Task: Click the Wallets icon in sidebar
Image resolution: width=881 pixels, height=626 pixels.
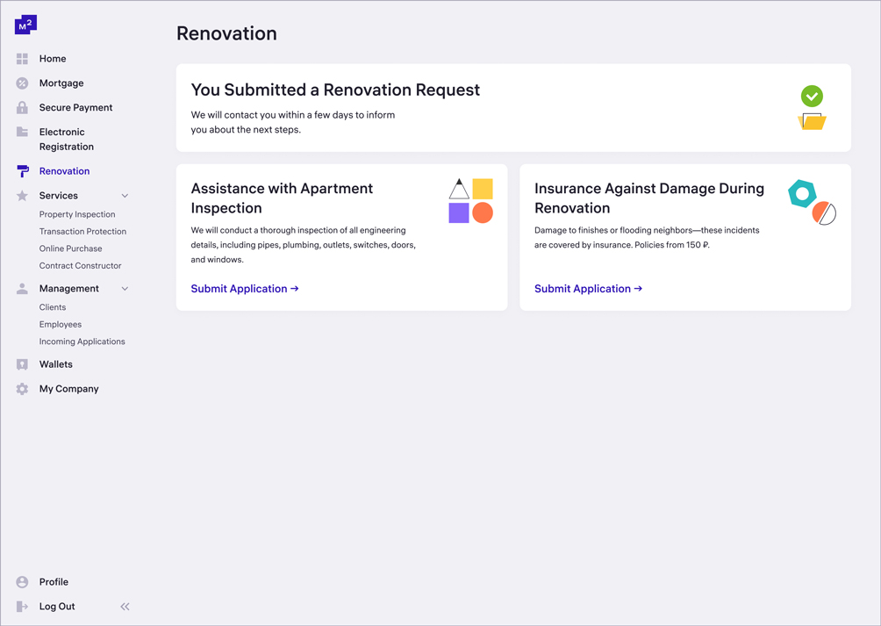Action: tap(22, 364)
